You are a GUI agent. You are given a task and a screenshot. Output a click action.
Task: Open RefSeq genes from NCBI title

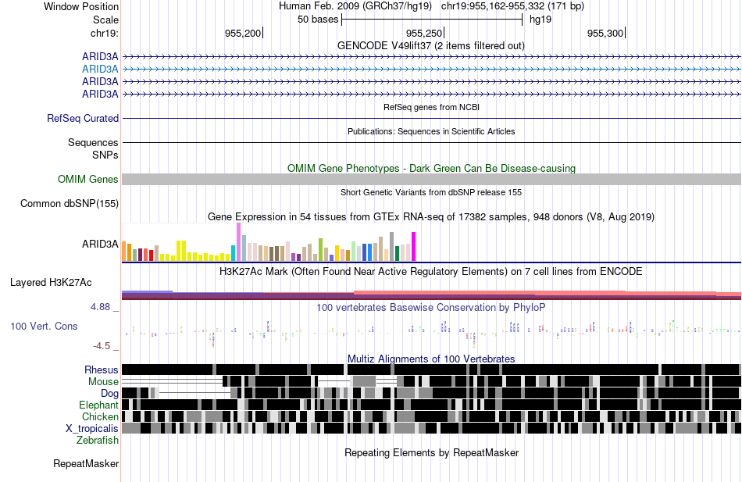(x=432, y=108)
